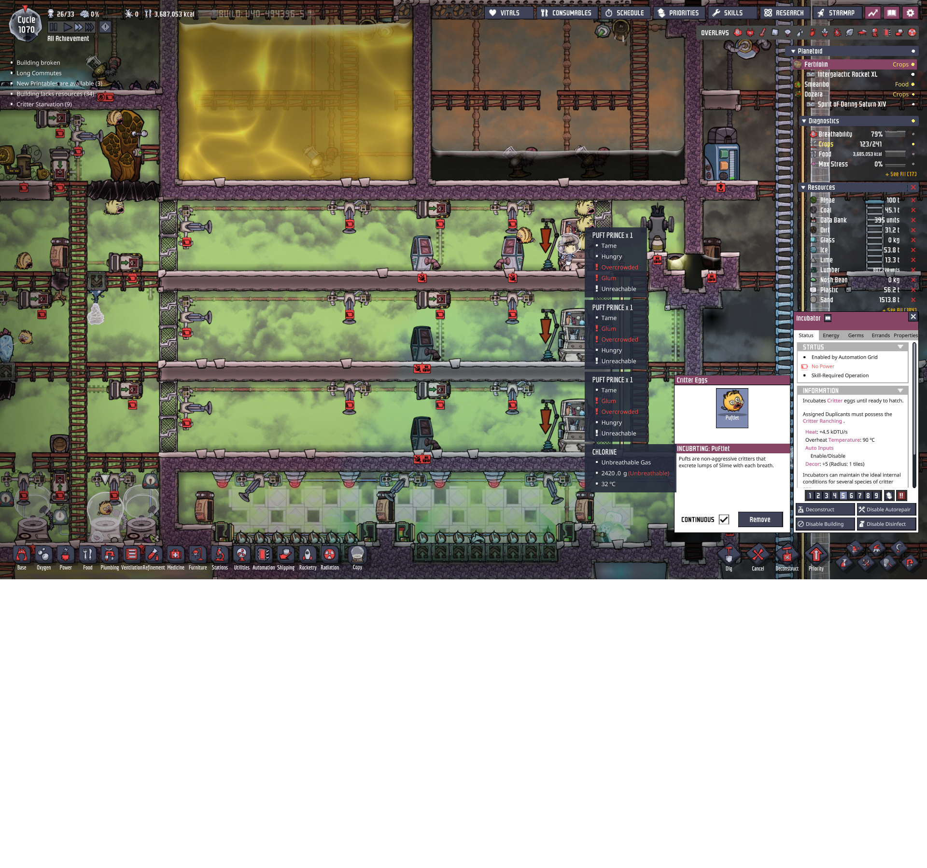Open the Research menu
The height and width of the screenshot is (868, 927).
pyautogui.click(x=784, y=13)
